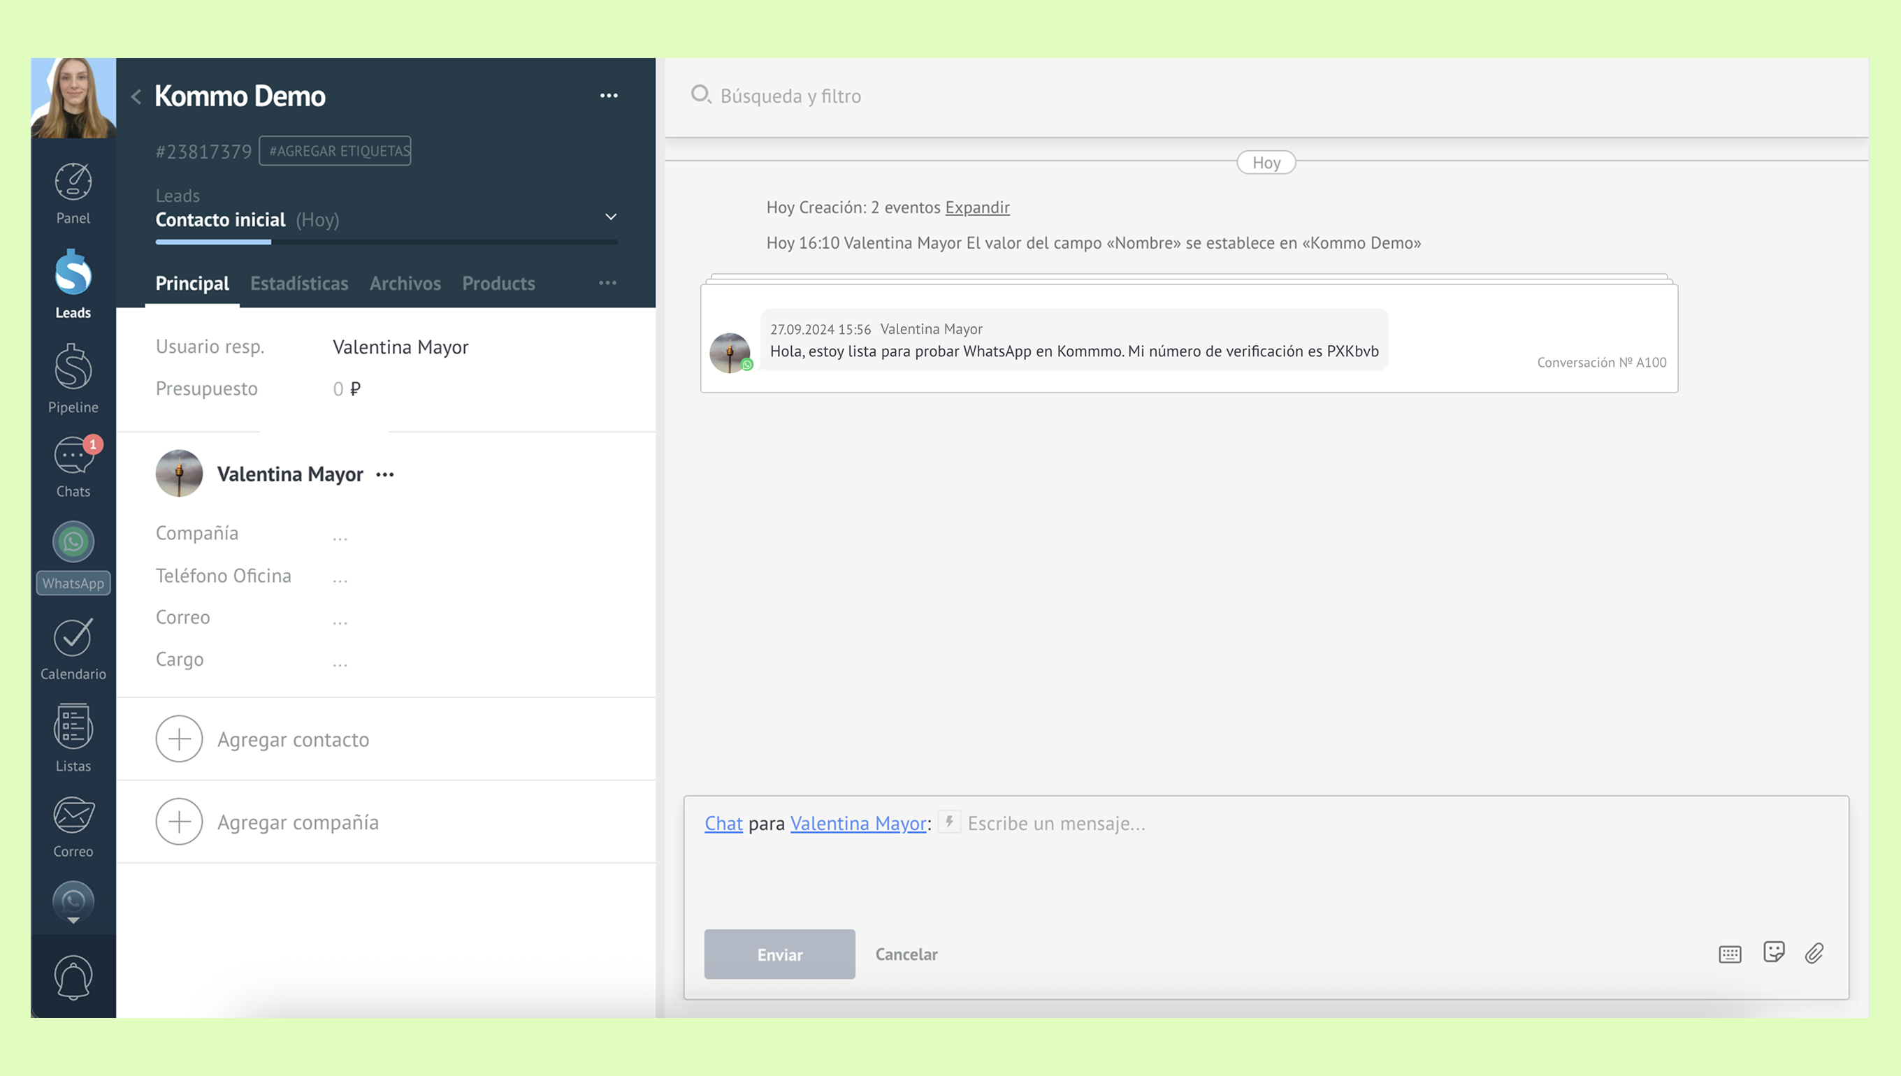
Task: Open more tabs ellipsis next to Products
Action: (607, 283)
